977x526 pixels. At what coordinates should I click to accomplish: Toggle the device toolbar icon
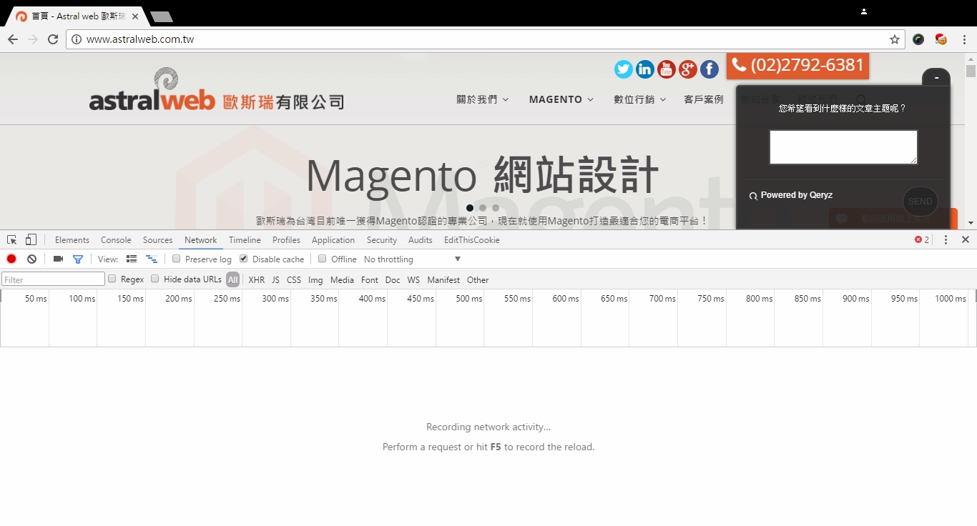(x=31, y=240)
